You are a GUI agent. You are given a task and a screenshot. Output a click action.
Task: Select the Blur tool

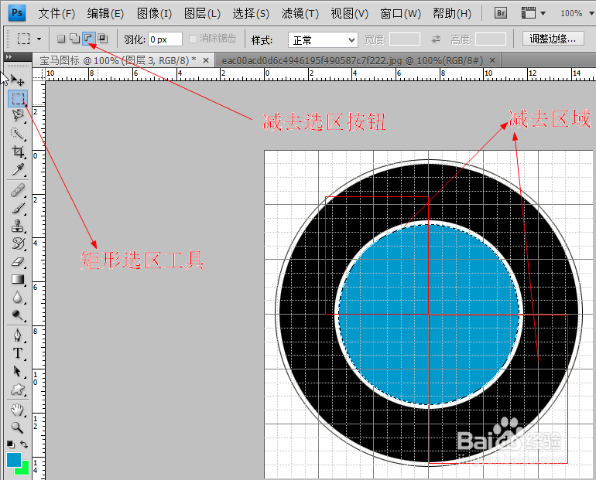click(18, 298)
